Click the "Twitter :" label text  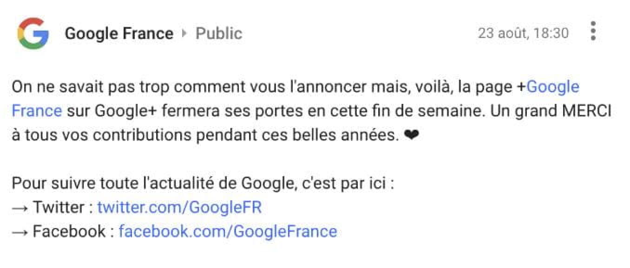coord(62,207)
